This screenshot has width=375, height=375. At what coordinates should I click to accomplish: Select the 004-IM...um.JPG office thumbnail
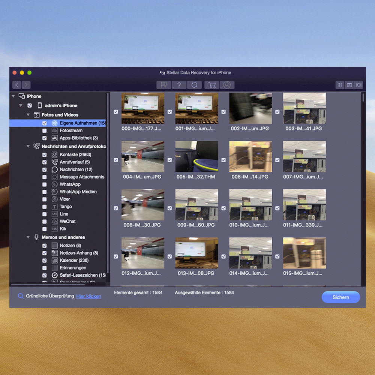pos(143,156)
